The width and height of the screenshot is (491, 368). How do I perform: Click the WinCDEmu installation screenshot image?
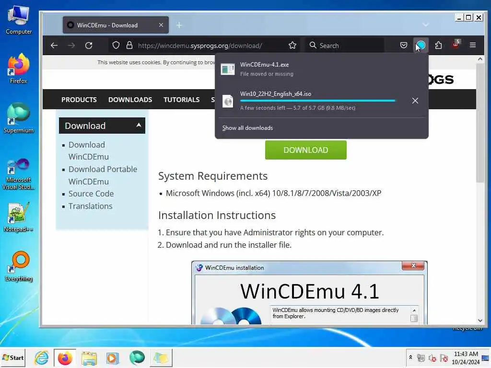[x=309, y=293]
